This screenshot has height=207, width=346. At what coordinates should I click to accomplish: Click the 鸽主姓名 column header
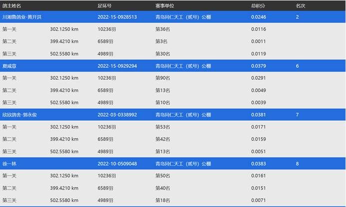click(11, 5)
